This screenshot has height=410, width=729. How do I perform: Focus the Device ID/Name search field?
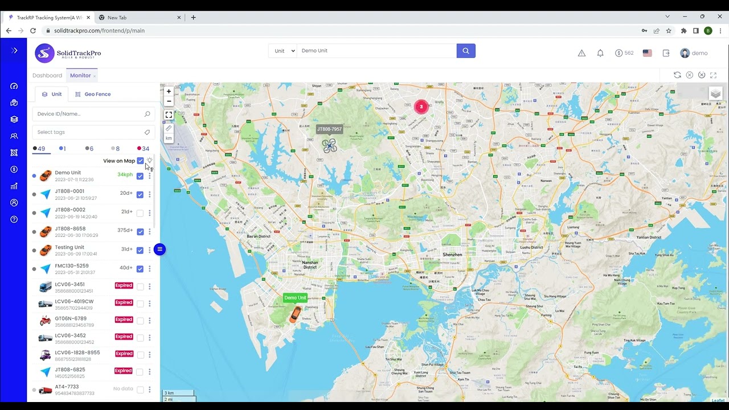(x=93, y=114)
